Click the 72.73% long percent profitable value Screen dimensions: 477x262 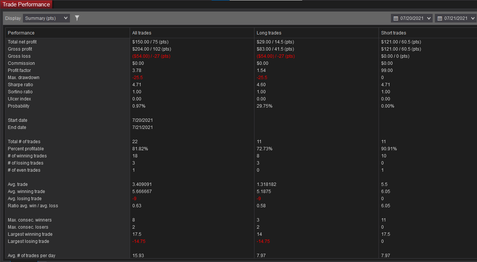pos(265,149)
